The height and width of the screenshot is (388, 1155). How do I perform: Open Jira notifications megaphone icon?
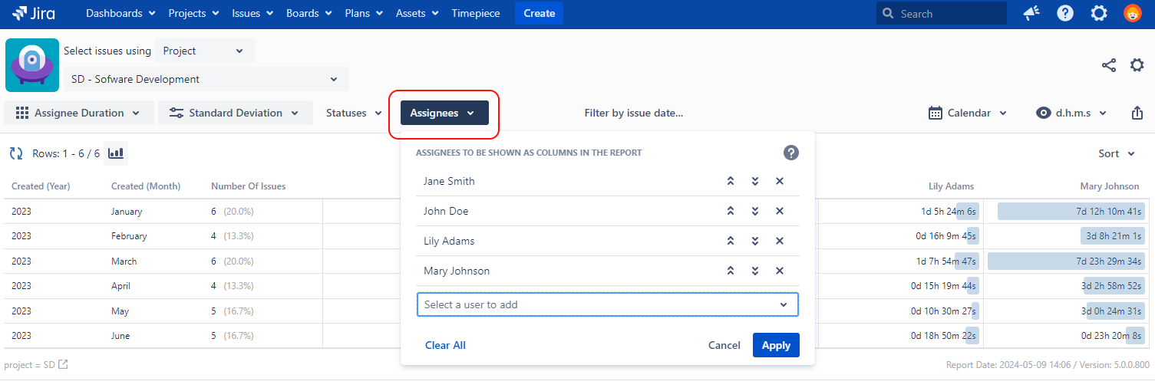(x=1031, y=13)
